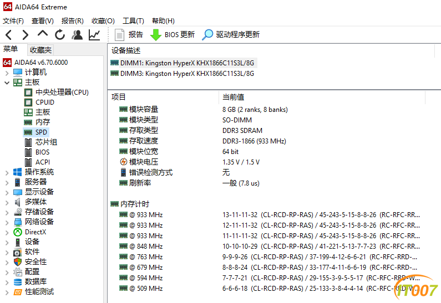This screenshot has width=441, height=303.
Task: Open the 工具(T) menu
Action: click(x=133, y=21)
